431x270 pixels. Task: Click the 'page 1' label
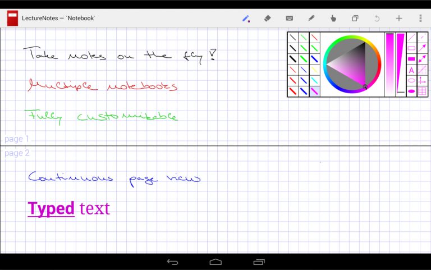click(x=16, y=139)
